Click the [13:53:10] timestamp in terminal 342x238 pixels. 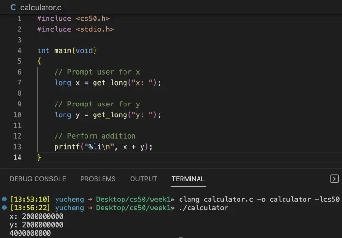point(30,200)
